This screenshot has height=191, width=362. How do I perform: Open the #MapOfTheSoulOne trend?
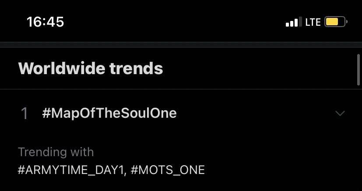pos(109,113)
